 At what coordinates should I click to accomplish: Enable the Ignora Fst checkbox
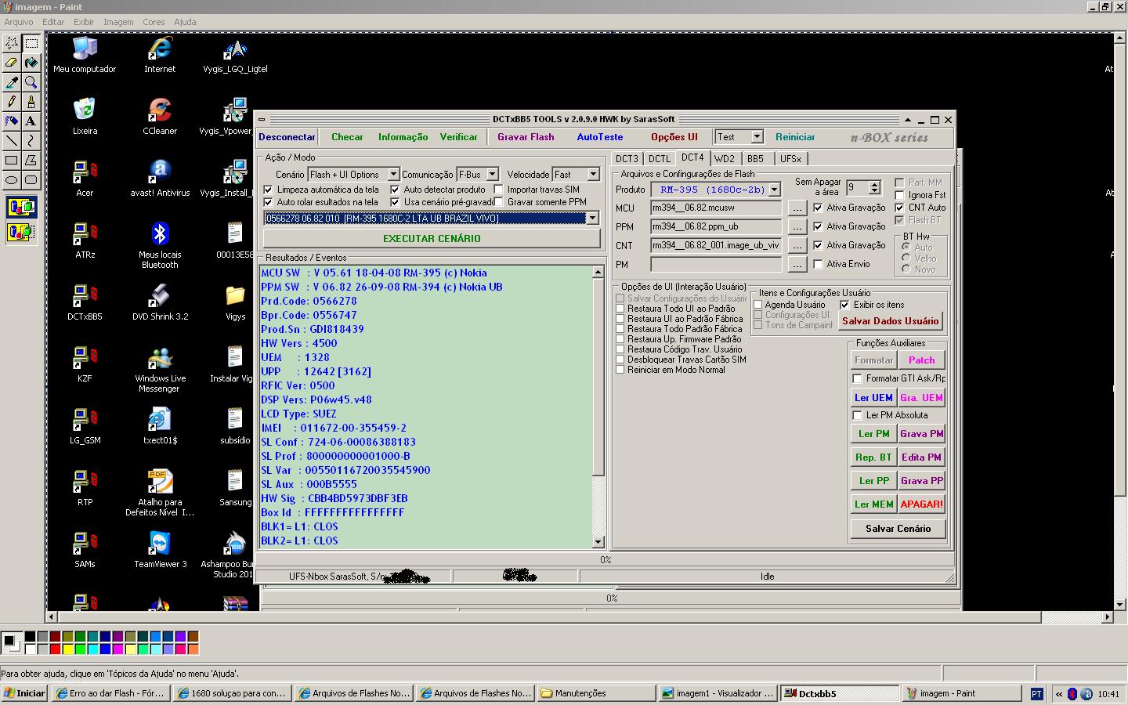click(x=900, y=195)
